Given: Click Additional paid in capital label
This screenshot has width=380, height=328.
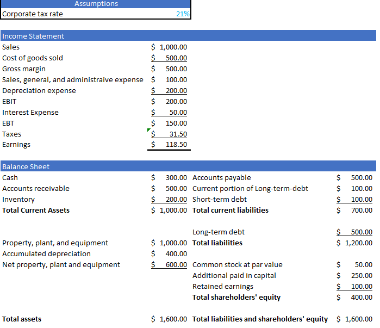Looking at the screenshot, I should (x=234, y=276).
